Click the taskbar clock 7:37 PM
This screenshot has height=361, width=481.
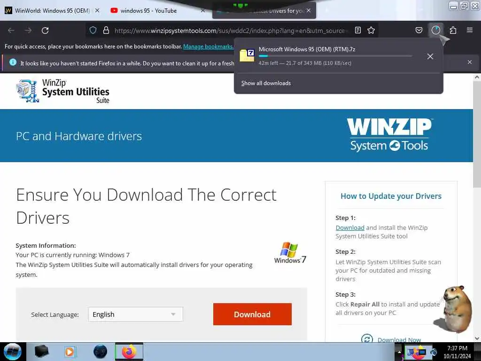(457, 352)
